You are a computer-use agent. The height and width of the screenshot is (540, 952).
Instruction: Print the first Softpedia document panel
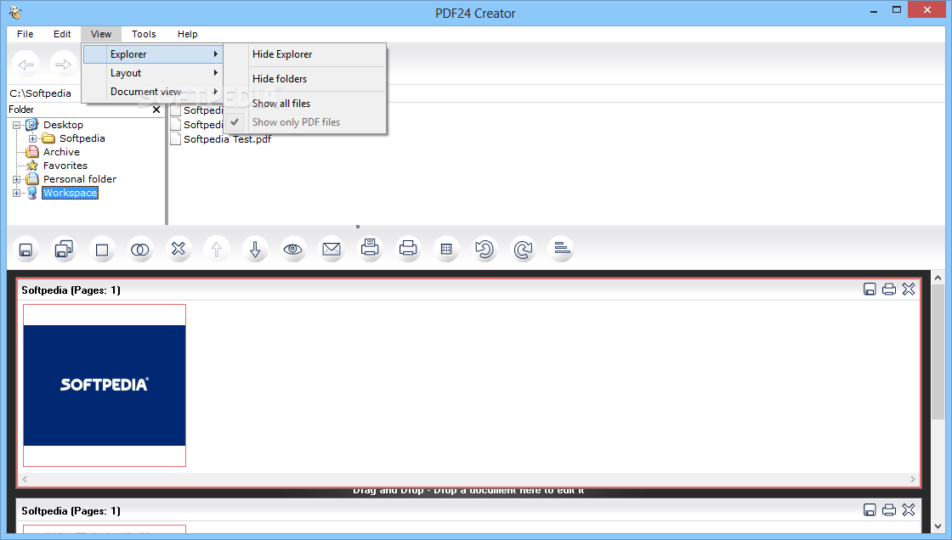tap(889, 290)
